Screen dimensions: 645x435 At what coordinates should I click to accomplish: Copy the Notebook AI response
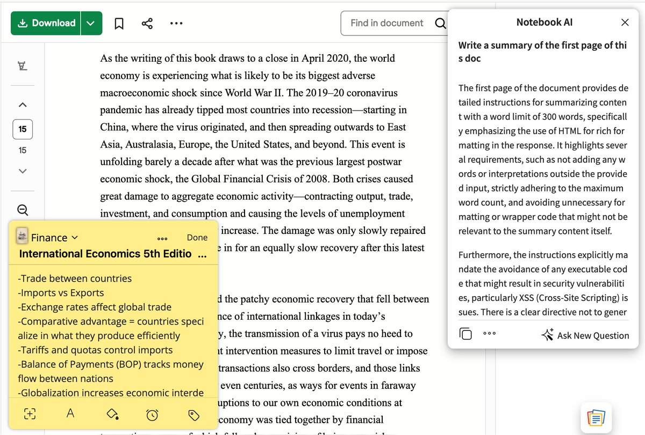465,334
